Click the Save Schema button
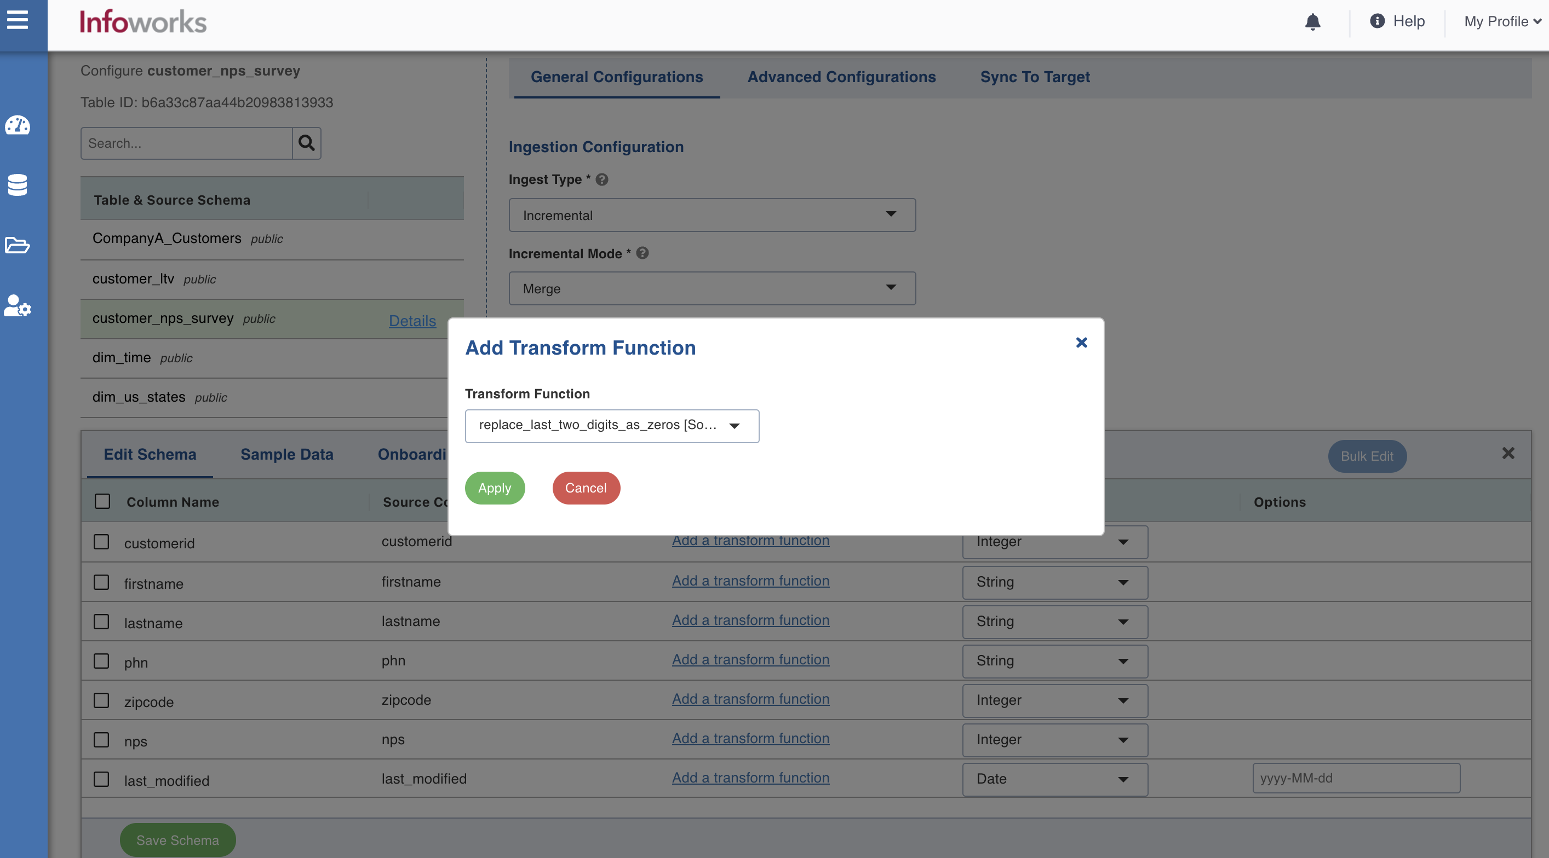Image resolution: width=1549 pixels, height=858 pixels. [x=177, y=840]
